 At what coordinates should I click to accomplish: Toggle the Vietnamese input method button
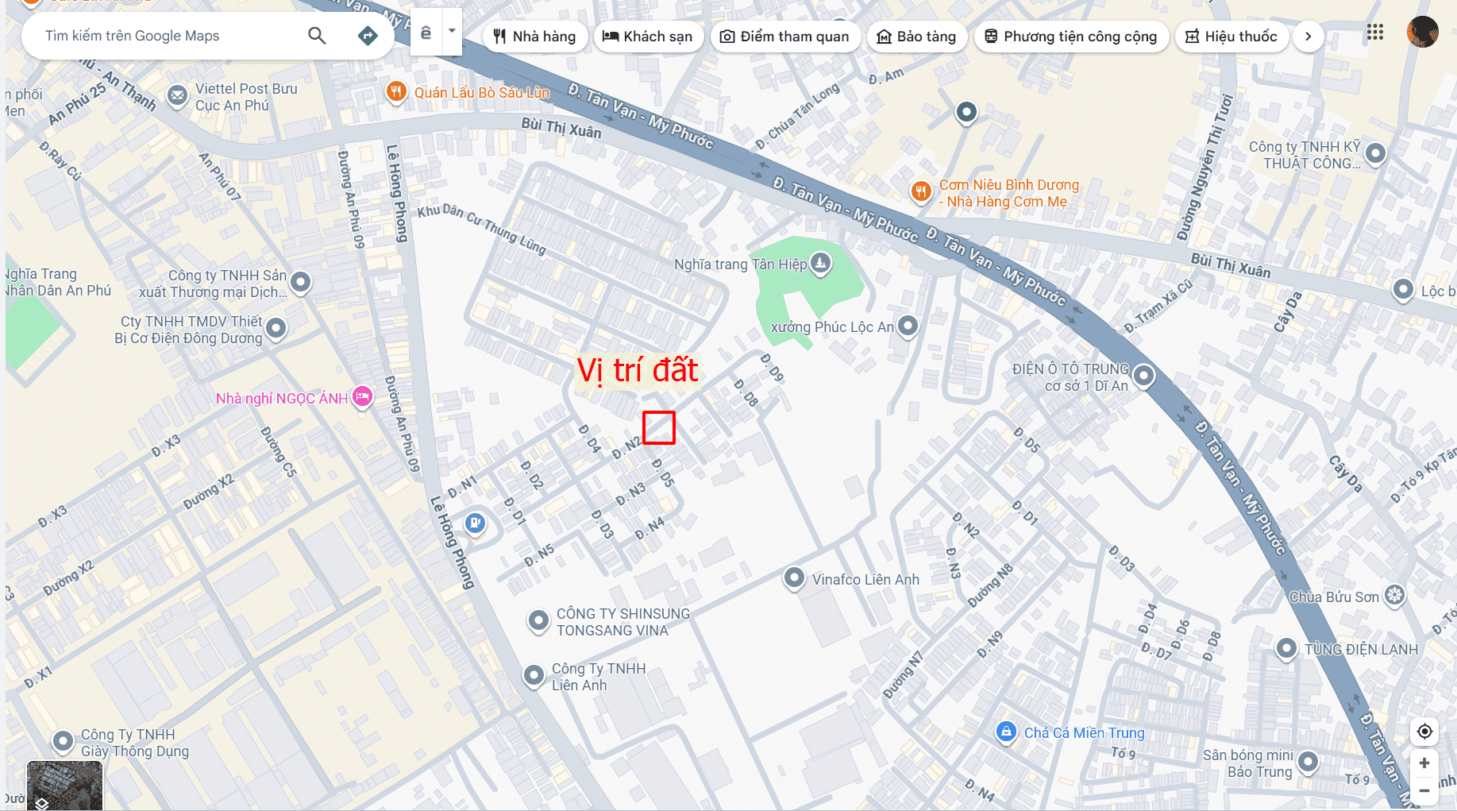pyautogui.click(x=426, y=33)
